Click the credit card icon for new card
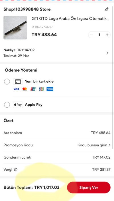The height and width of the screenshot is (201, 114). (x=18, y=82)
